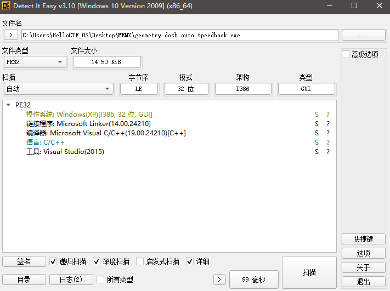Enable the 所有类型 checkbox
The image size is (390, 291).
coord(100,279)
